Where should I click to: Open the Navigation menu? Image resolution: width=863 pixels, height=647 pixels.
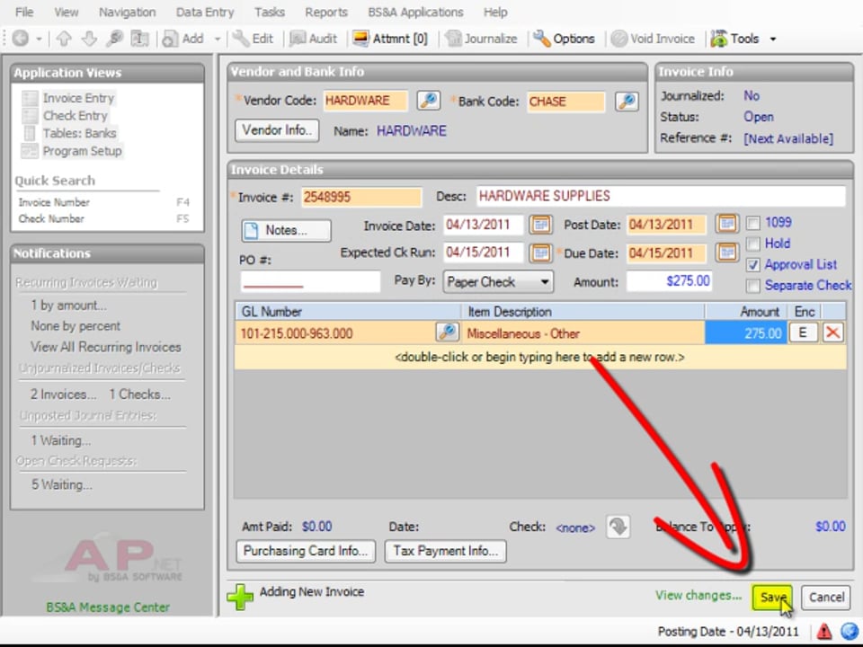pyautogui.click(x=127, y=12)
